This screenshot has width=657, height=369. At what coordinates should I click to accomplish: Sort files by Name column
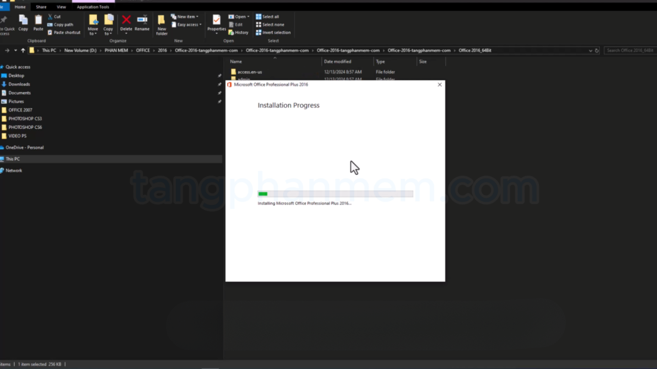pyautogui.click(x=236, y=61)
